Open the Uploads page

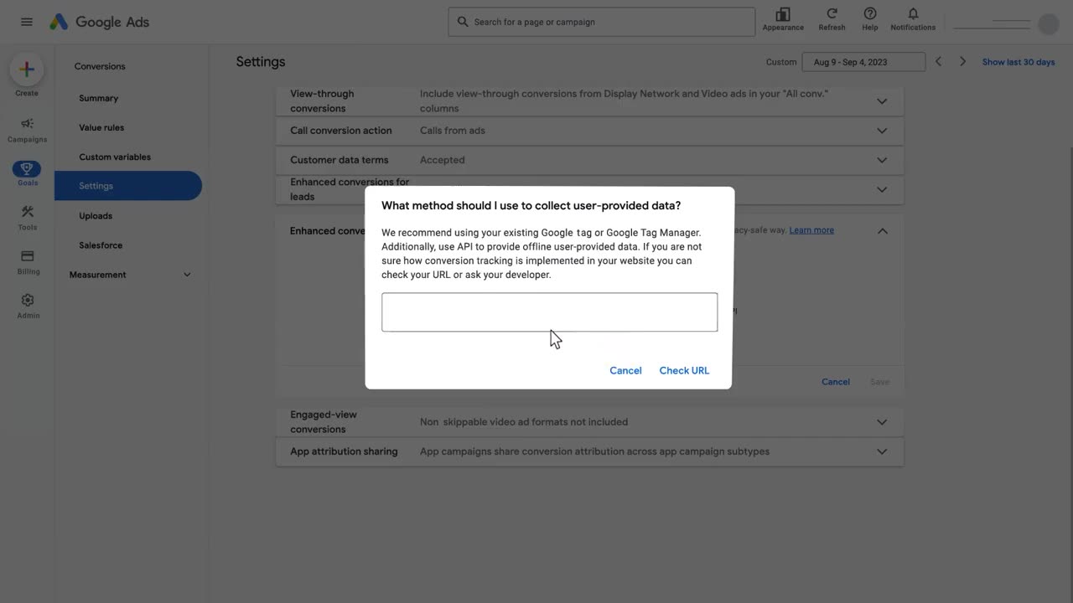pos(96,216)
